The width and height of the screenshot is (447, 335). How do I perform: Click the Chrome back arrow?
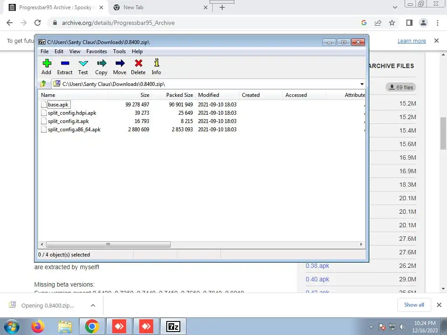tap(10, 23)
